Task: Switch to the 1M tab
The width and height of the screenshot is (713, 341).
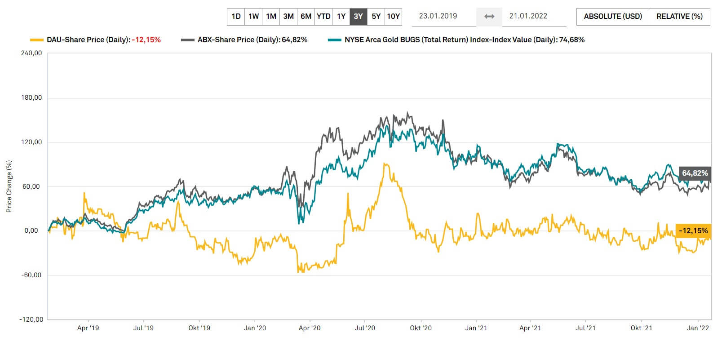Action: click(x=270, y=16)
